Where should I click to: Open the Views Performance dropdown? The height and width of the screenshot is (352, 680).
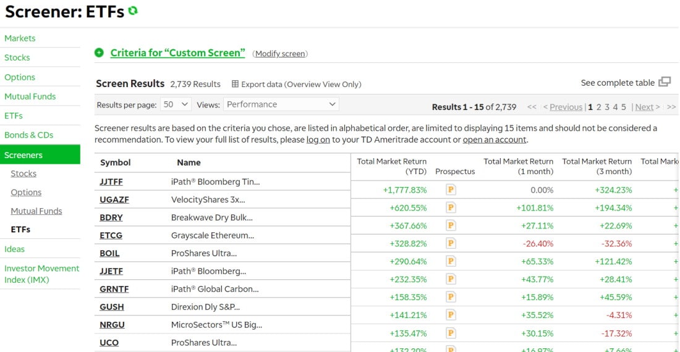[281, 104]
